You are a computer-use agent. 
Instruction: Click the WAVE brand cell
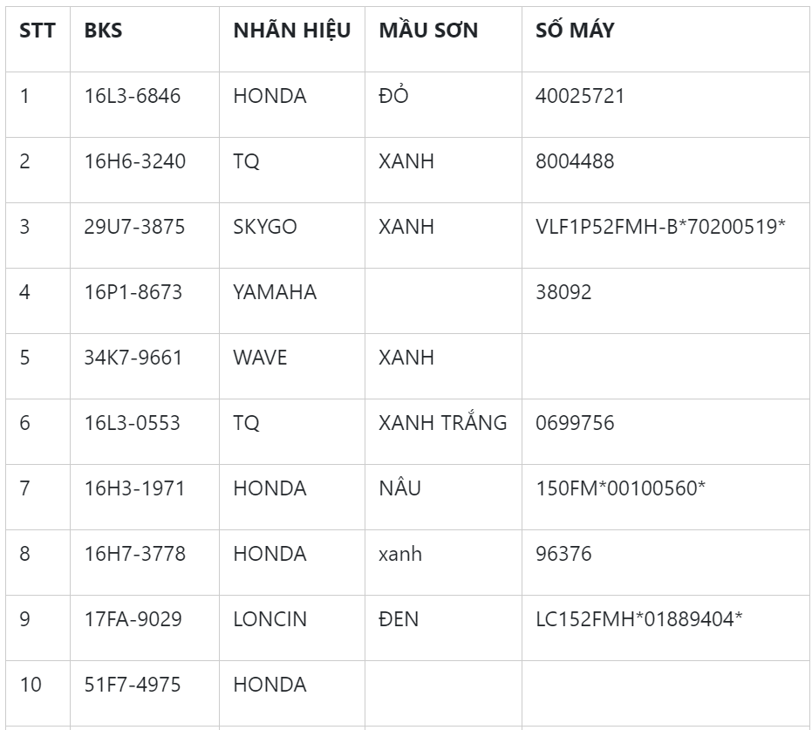(260, 358)
